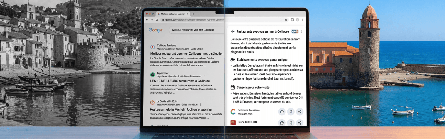Like the Collioure Tourisme source with thumbs up

click(282, 112)
